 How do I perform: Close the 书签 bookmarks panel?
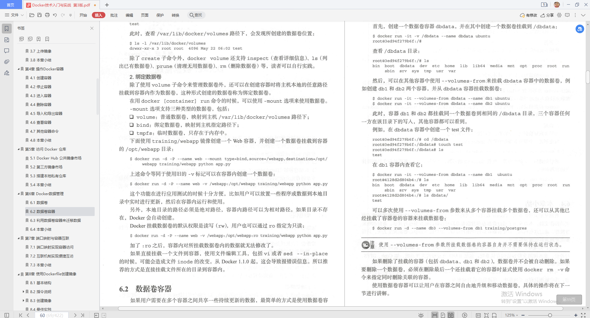(x=92, y=28)
